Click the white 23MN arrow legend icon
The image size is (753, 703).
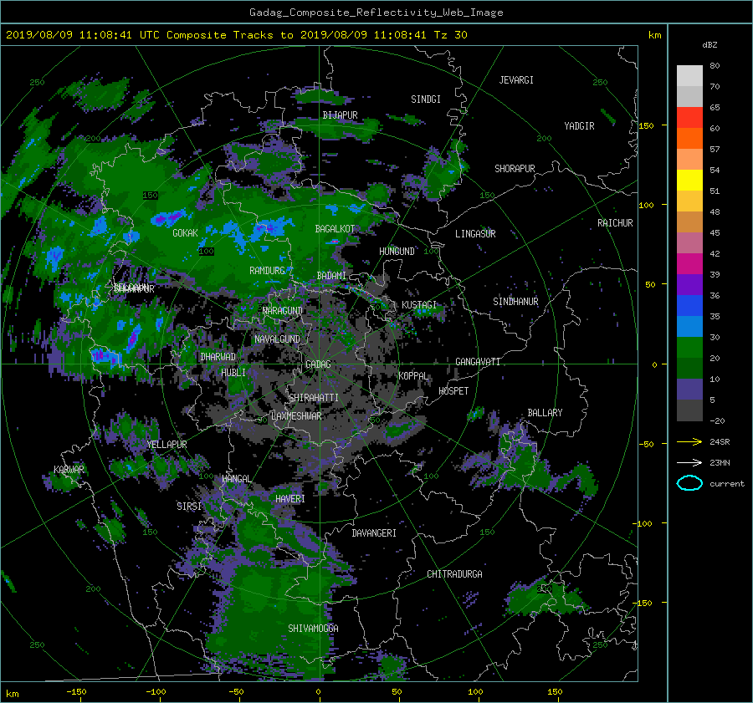click(x=689, y=462)
